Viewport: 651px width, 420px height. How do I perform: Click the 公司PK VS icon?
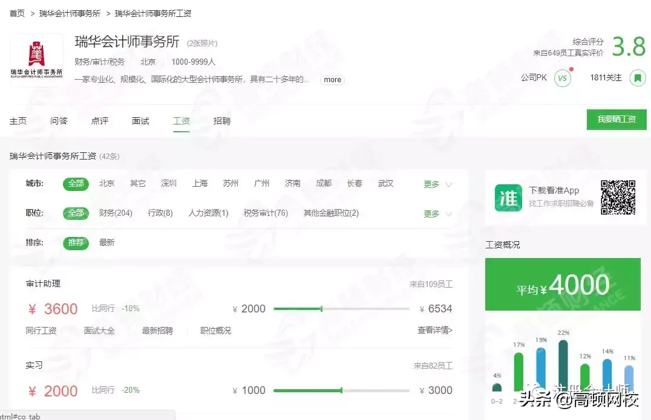(x=563, y=77)
